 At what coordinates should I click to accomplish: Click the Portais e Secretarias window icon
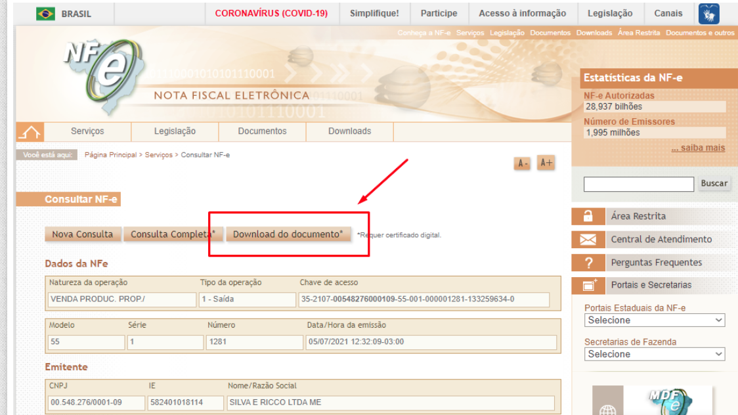pos(588,285)
